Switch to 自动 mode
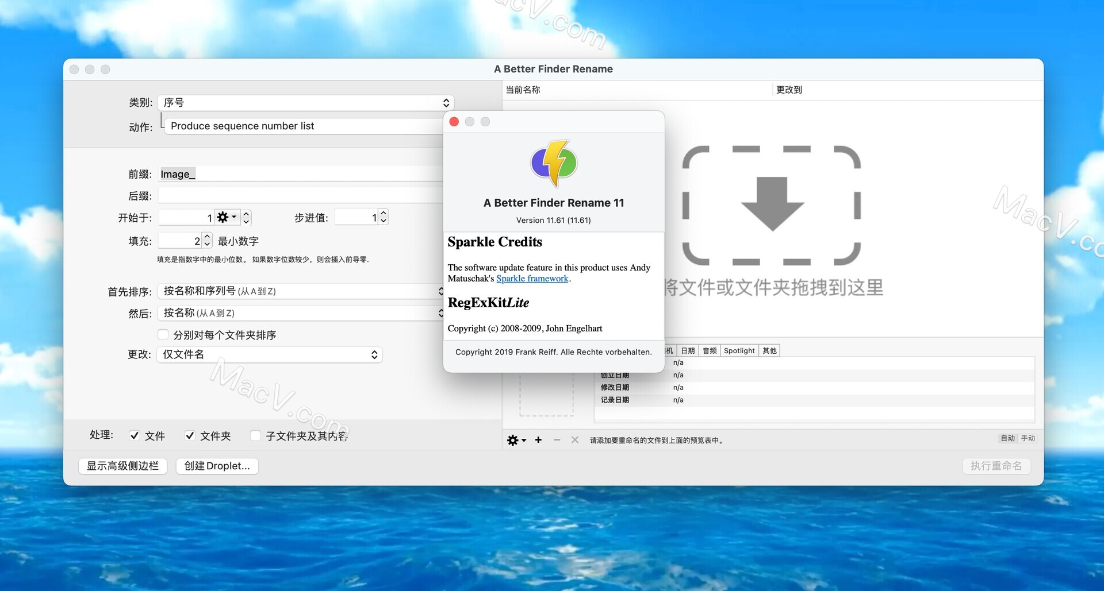Viewport: 1104px width, 591px height. 1007,438
